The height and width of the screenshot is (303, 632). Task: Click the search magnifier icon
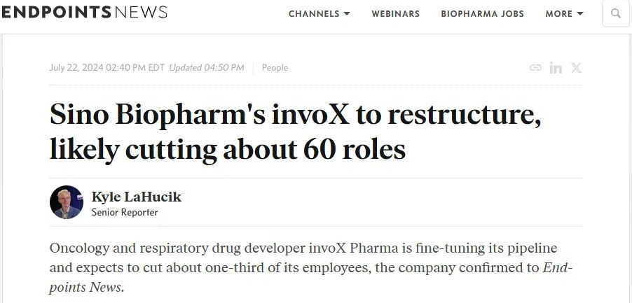point(616,13)
